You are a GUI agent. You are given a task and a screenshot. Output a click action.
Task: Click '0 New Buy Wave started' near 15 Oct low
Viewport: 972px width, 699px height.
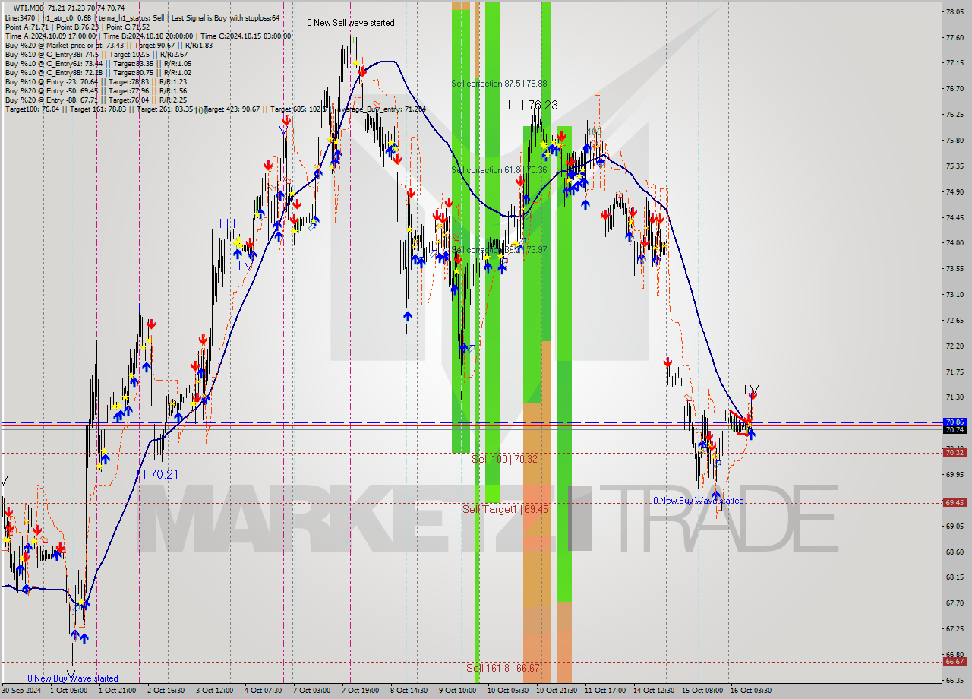(x=699, y=501)
